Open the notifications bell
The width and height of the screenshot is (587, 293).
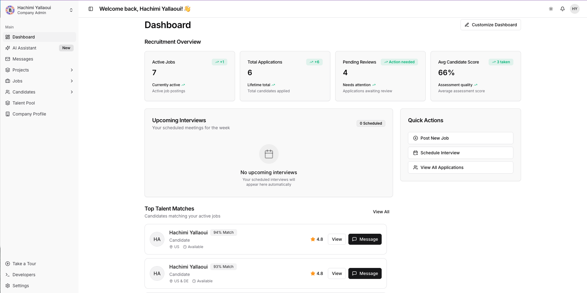click(563, 9)
